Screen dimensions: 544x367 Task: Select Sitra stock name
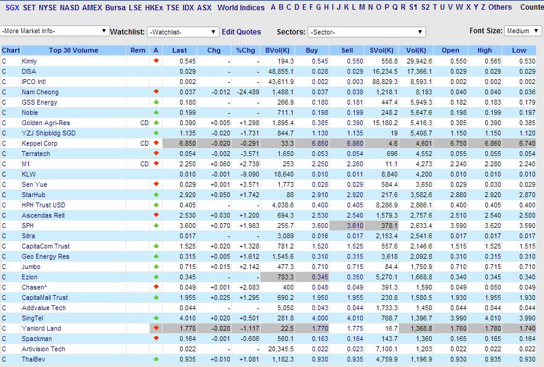28,236
